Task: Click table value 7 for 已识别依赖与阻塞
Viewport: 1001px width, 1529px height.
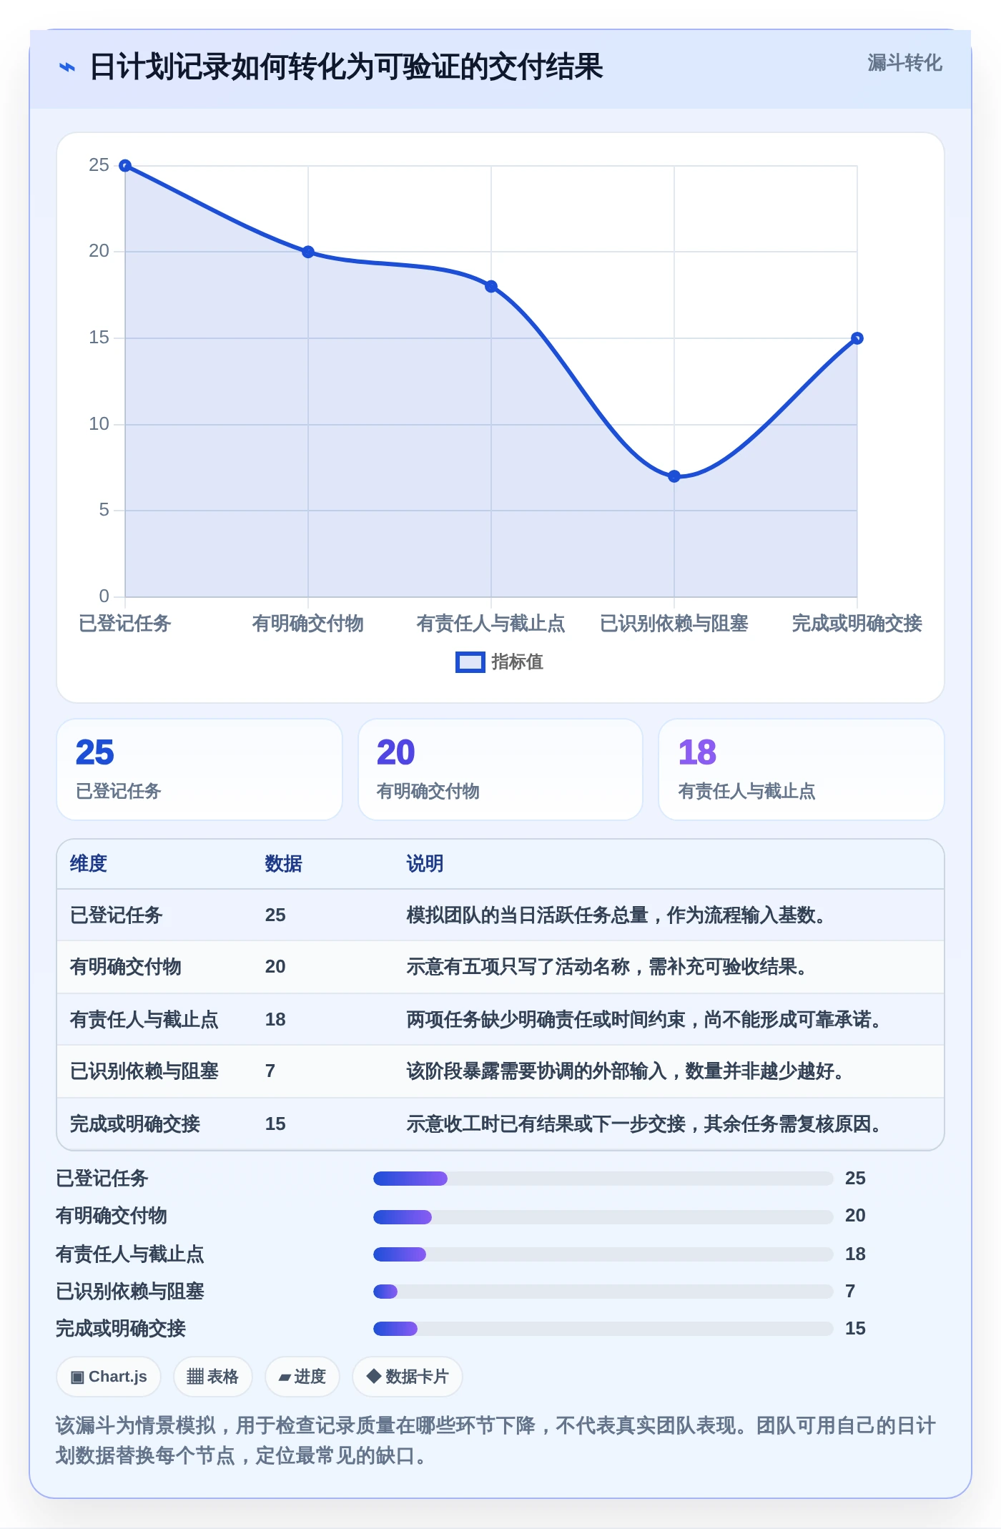Action: coord(270,1071)
